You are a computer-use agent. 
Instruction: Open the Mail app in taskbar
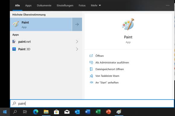(67, 112)
